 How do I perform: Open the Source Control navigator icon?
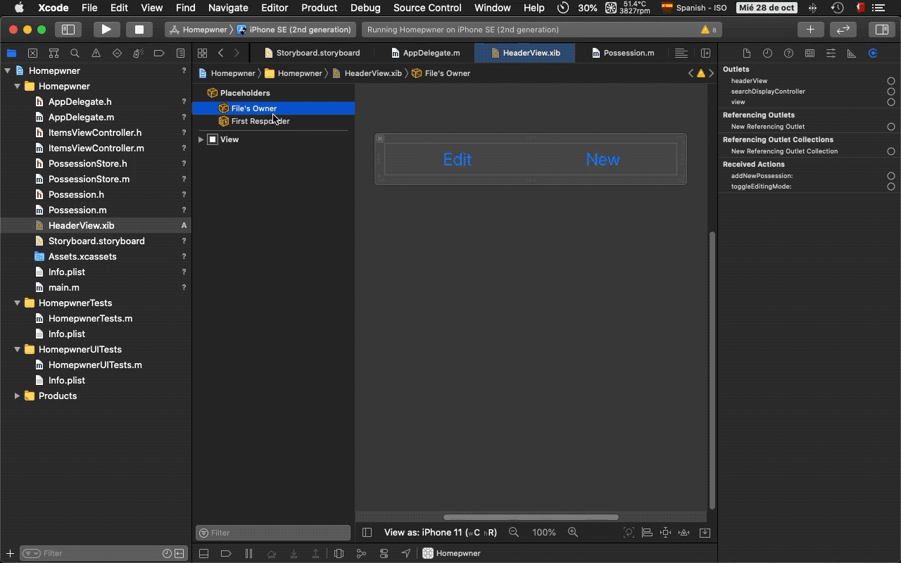click(32, 53)
